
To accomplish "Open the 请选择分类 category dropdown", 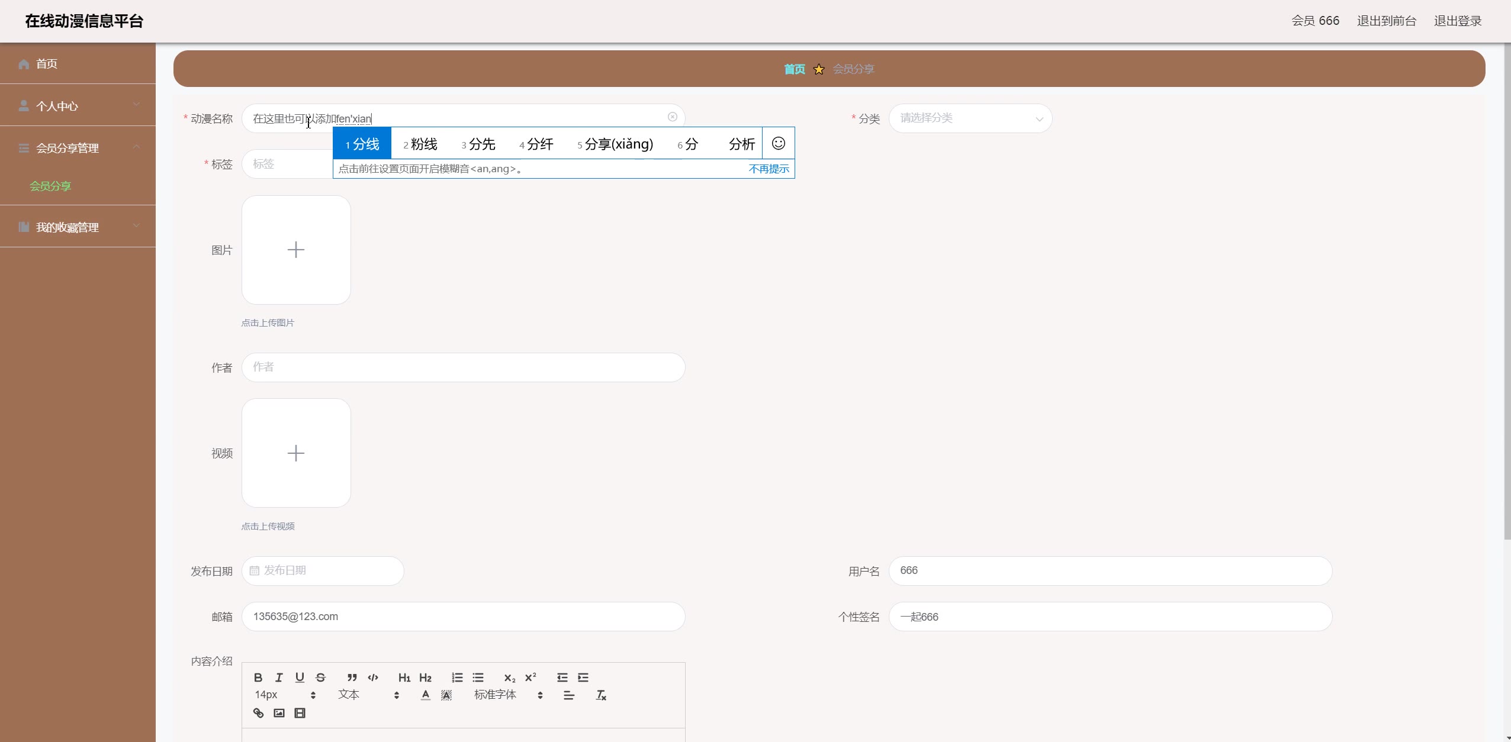I will 970,118.
